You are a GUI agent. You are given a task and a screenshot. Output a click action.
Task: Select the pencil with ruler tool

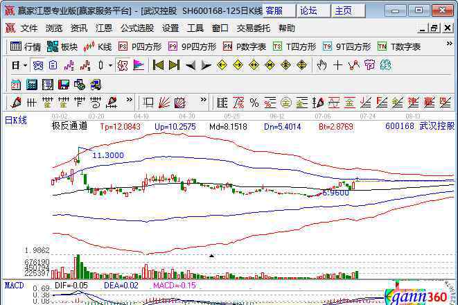(112, 103)
